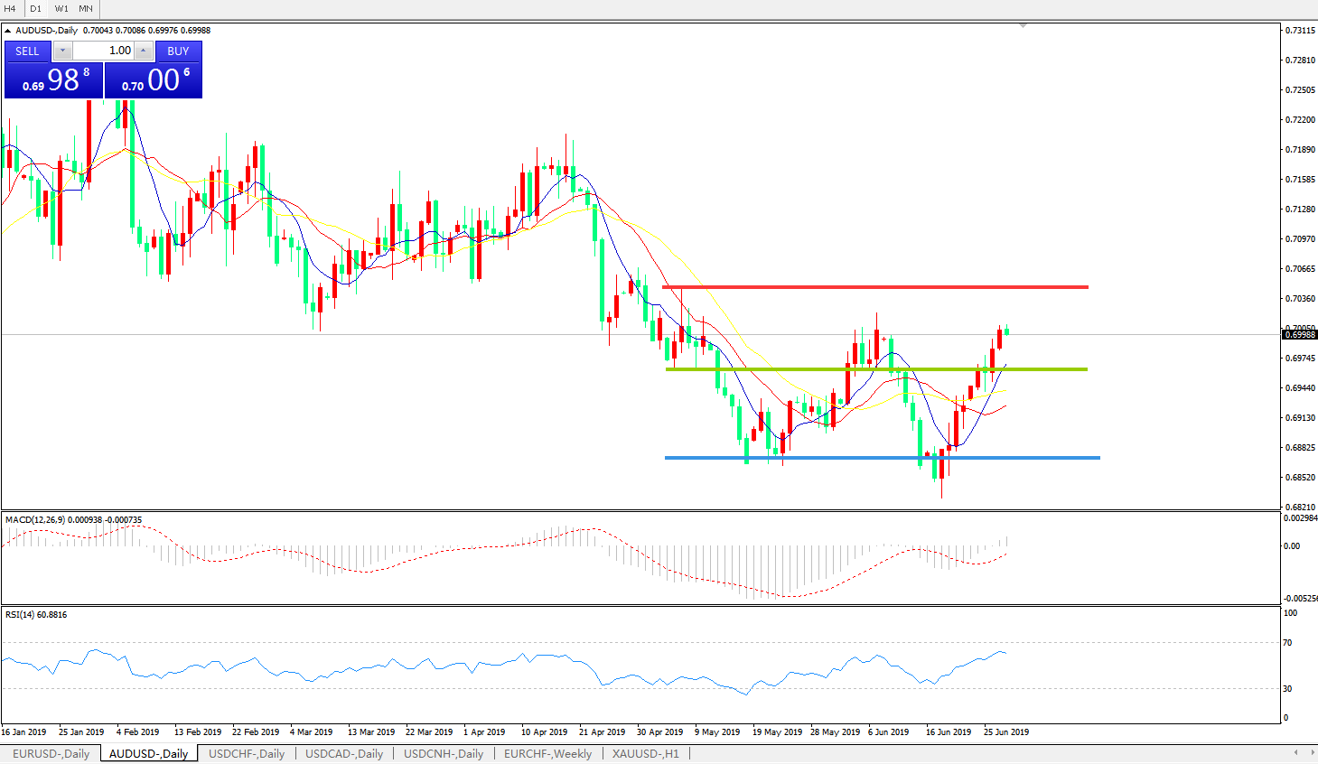Collapse the one-click trading panel triangle

[x=8, y=31]
